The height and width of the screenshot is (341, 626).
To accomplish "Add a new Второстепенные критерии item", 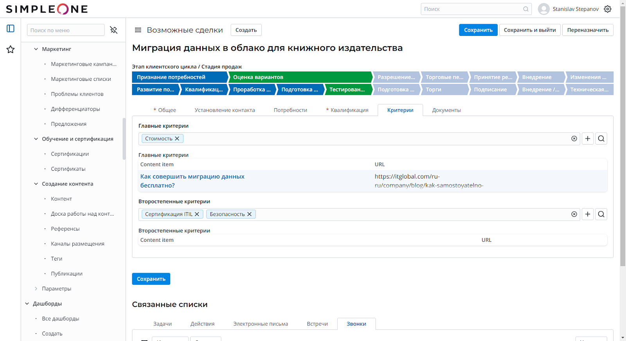I will click(x=588, y=214).
